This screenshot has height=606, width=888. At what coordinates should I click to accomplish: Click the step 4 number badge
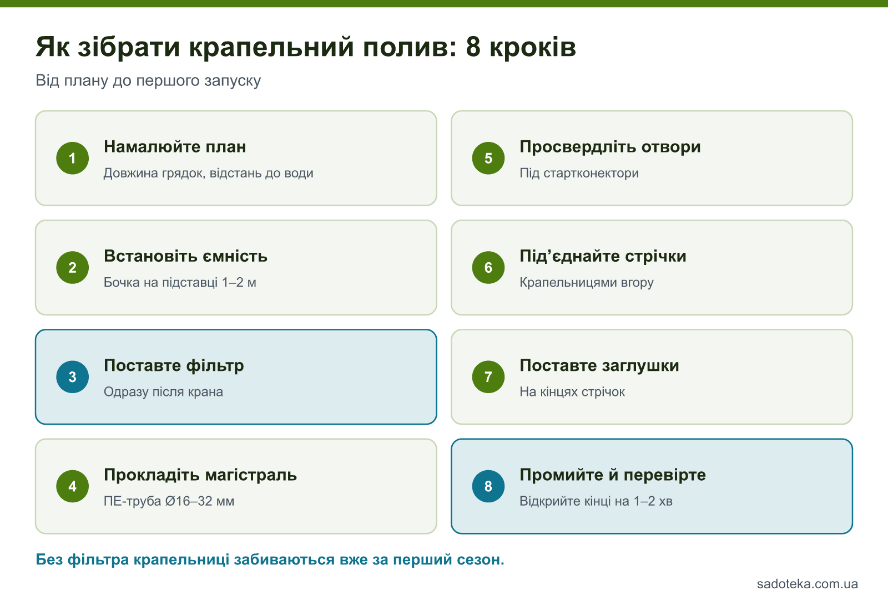[x=73, y=486]
